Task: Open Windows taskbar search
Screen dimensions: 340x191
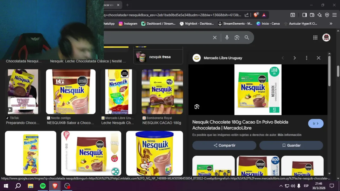Action: [x=18, y=186]
